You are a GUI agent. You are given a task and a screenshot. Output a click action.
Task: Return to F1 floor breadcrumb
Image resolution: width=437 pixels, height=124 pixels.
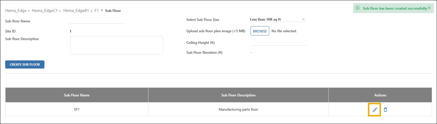[x=97, y=11]
